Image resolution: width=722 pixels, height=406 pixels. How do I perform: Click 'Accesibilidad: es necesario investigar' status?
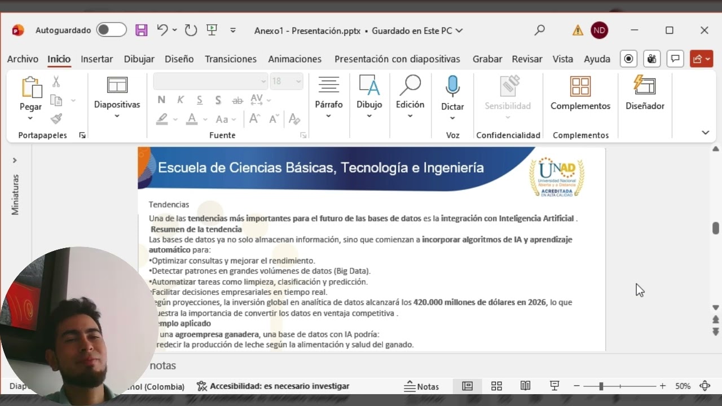(273, 386)
